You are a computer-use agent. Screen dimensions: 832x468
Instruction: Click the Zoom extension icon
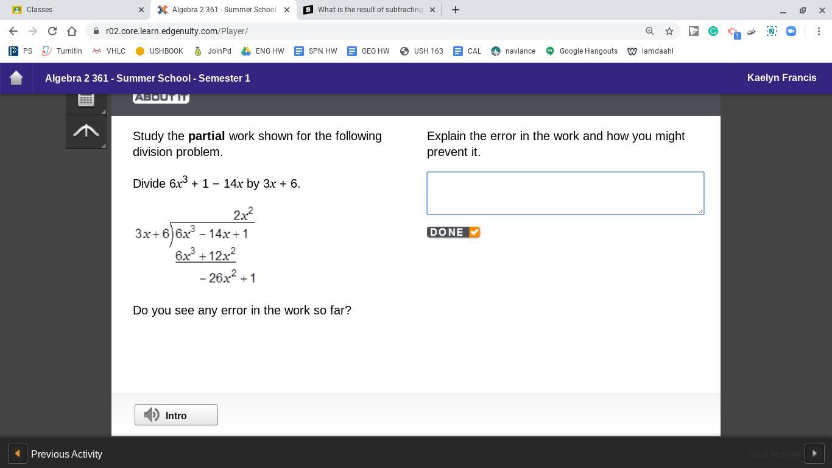(x=791, y=31)
